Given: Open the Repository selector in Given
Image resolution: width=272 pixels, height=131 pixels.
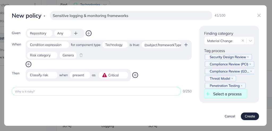Looking at the screenshot, I should pyautogui.click(x=39, y=33).
